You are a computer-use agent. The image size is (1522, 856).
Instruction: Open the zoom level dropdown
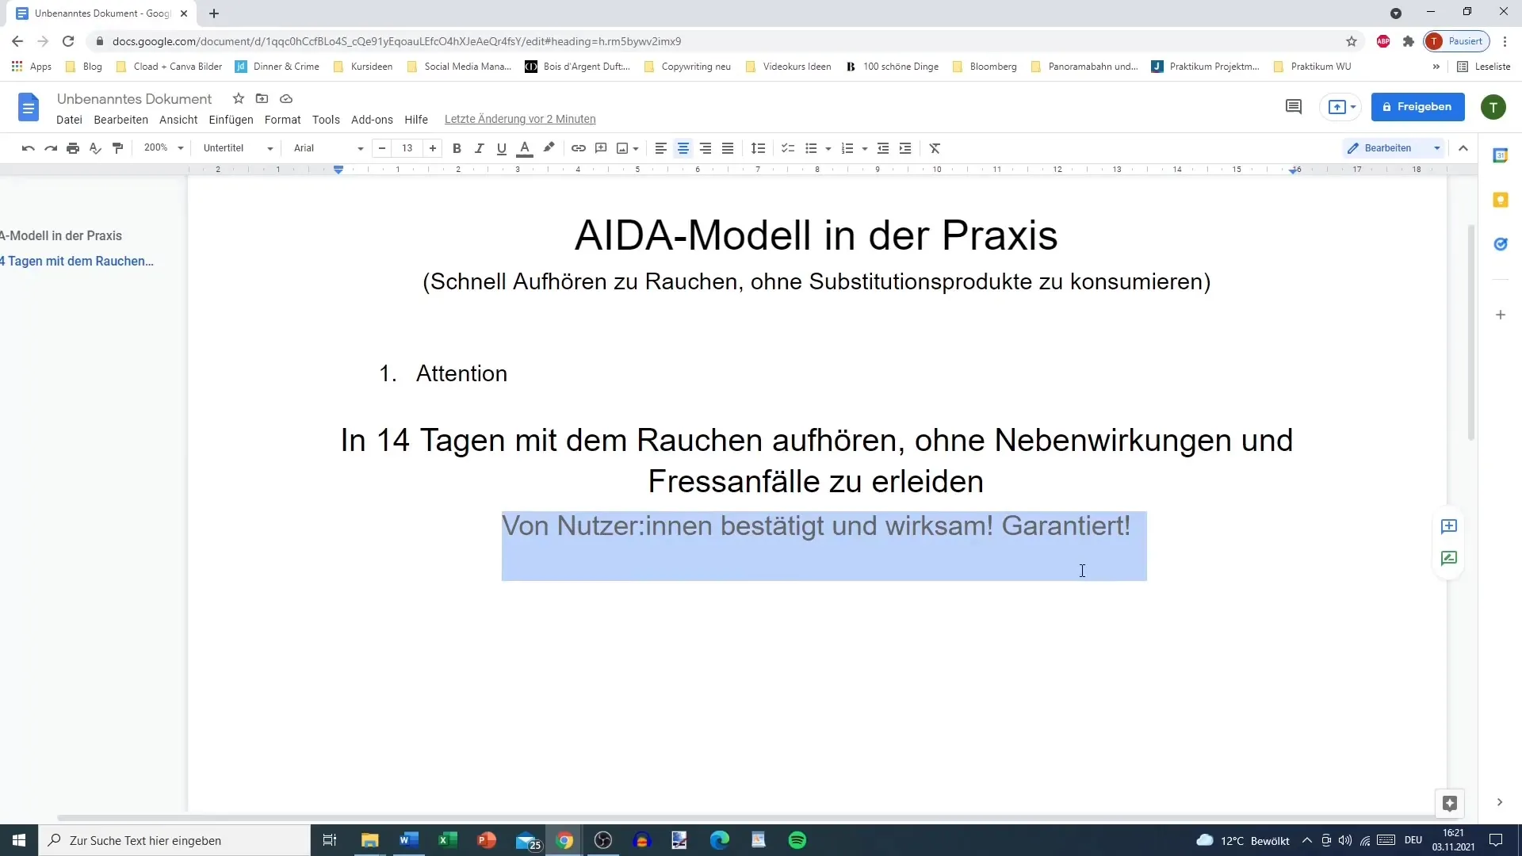[163, 148]
